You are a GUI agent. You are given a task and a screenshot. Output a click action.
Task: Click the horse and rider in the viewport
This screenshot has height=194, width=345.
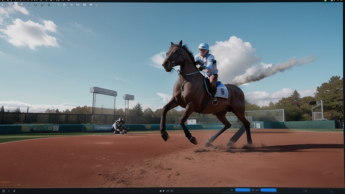point(206,94)
